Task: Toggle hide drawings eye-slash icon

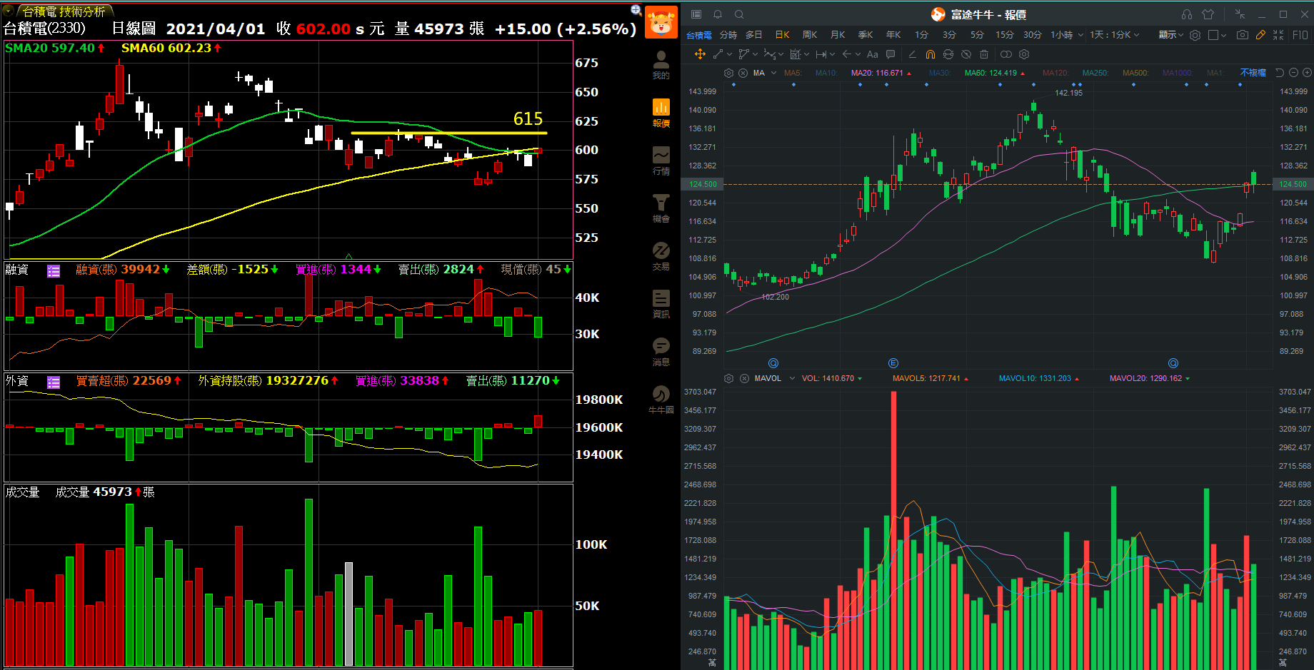Action: pos(966,54)
